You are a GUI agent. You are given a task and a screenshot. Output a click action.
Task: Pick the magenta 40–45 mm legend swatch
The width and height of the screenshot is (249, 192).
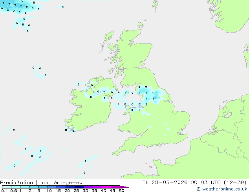pos(106,187)
